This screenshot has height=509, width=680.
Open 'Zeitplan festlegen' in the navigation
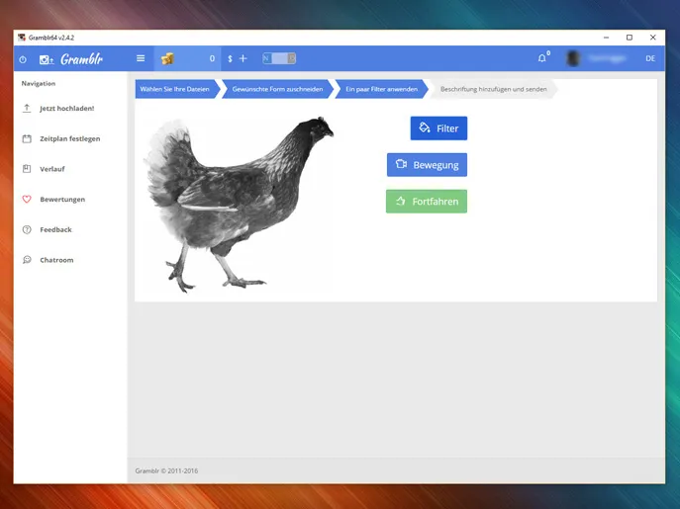click(x=69, y=139)
